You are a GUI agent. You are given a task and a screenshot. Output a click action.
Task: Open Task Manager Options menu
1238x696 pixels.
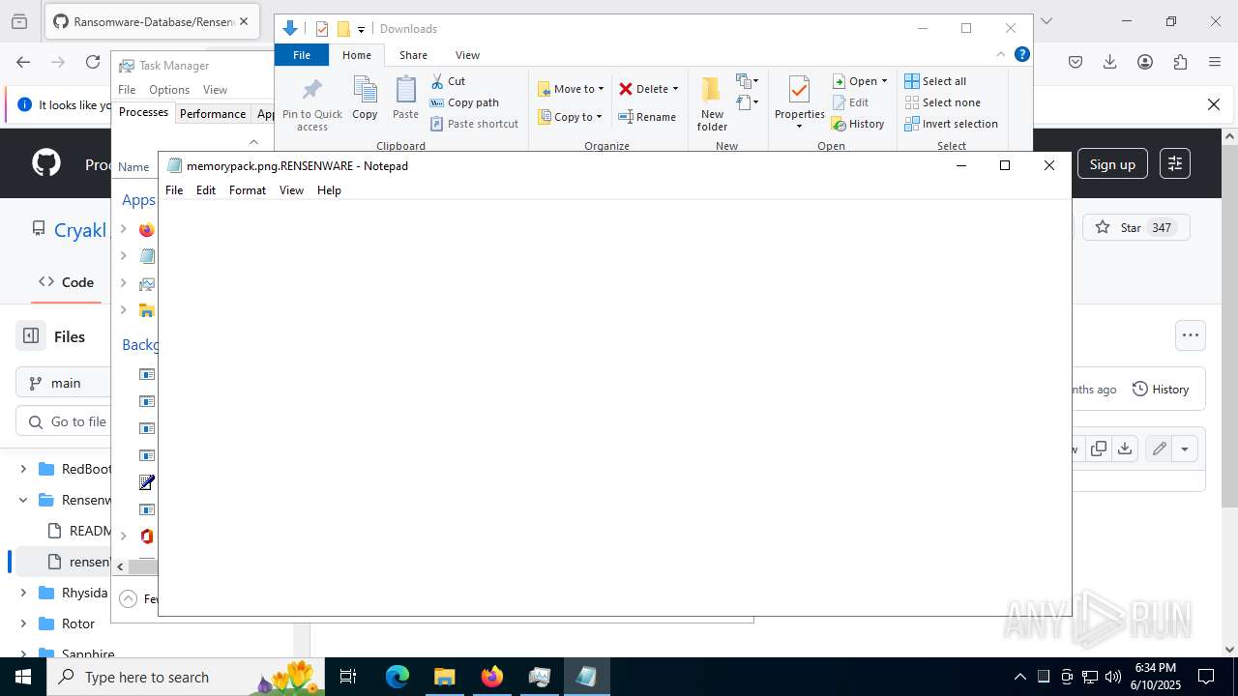click(169, 90)
